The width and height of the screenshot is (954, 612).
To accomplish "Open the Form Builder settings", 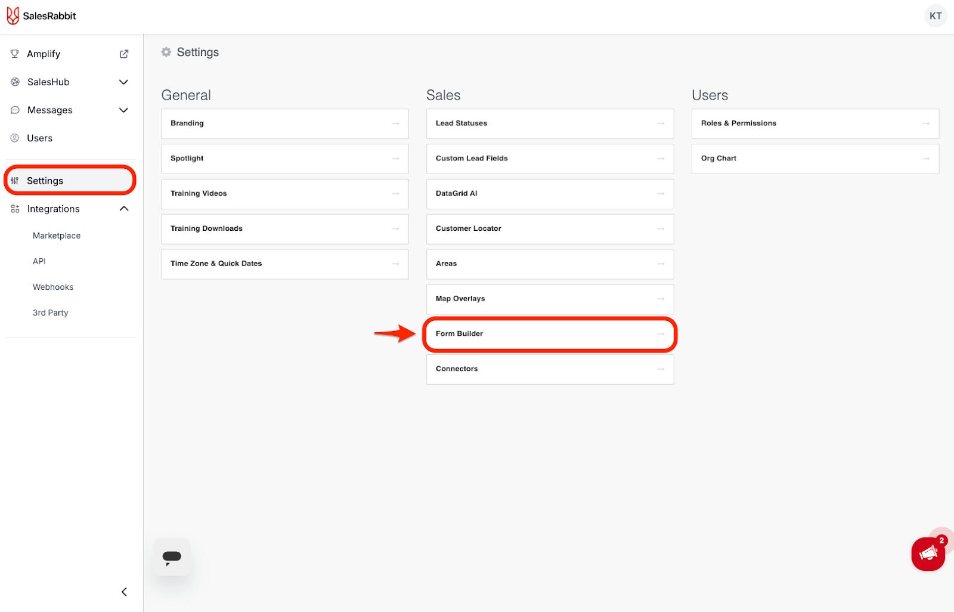I will point(549,334).
